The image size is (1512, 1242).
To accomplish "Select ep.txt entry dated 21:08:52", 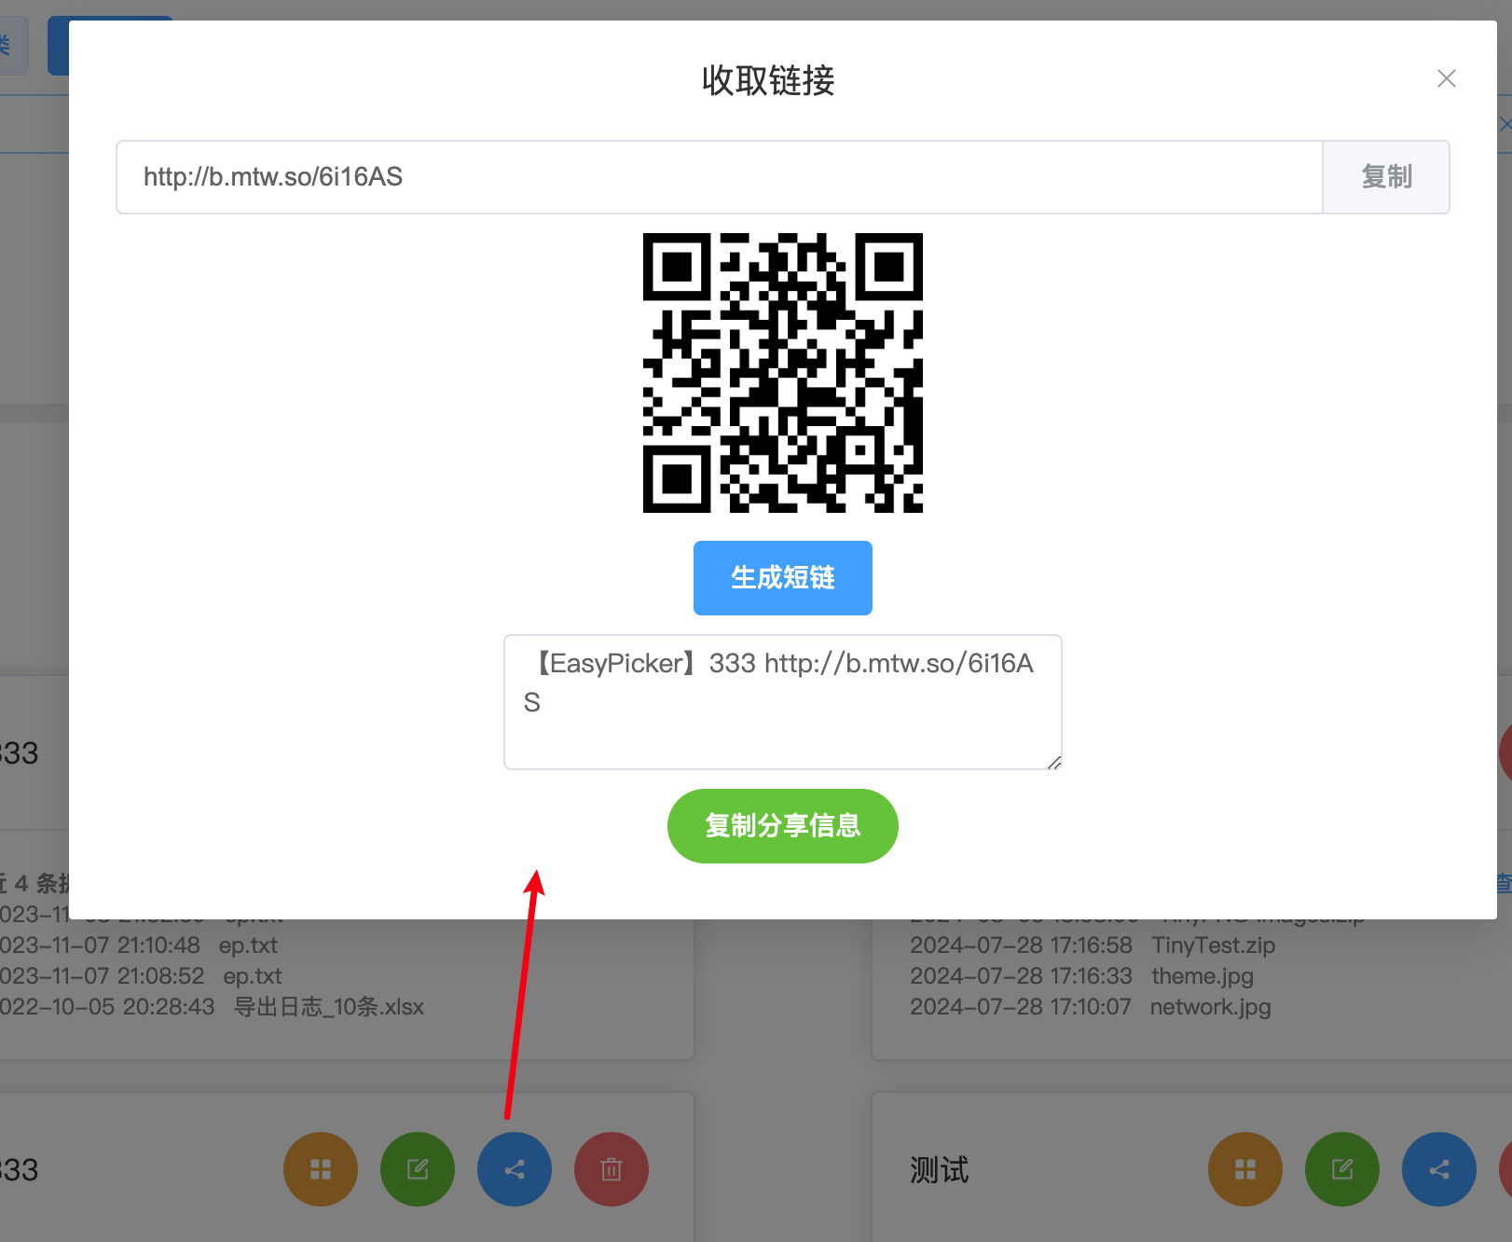I will [253, 976].
